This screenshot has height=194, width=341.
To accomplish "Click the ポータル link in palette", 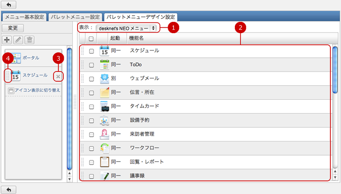I will (31, 58).
